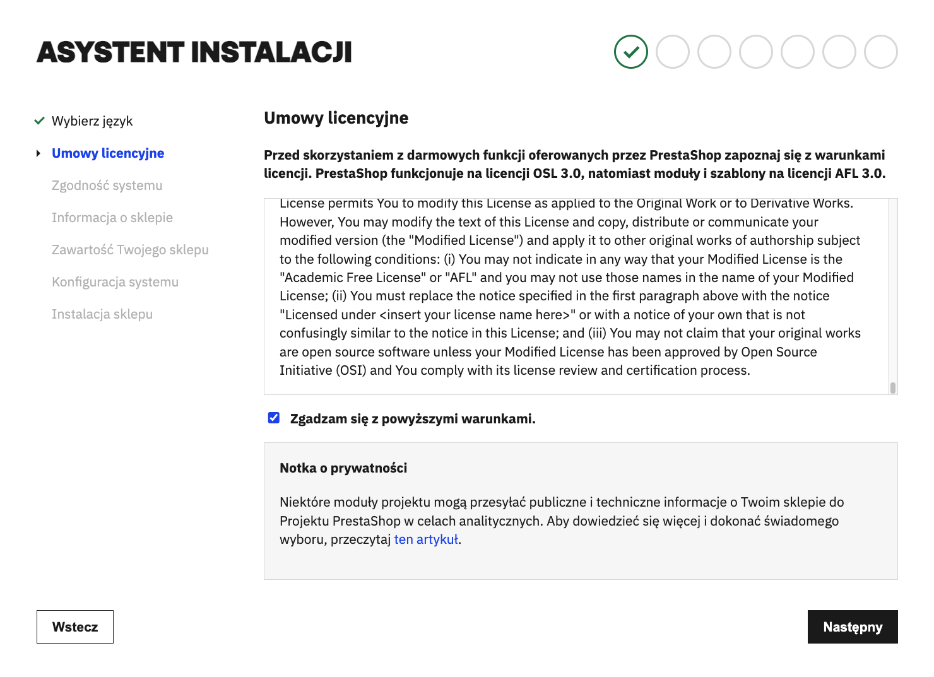Click the ASYSTENT INSTALACJI title
This screenshot has width=934, height=677.
[194, 52]
